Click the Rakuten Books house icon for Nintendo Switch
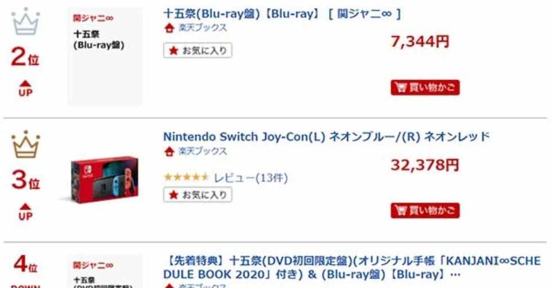 [169, 152]
